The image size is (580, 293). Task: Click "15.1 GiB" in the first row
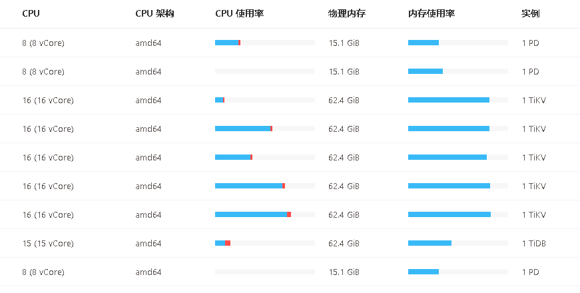coord(344,43)
